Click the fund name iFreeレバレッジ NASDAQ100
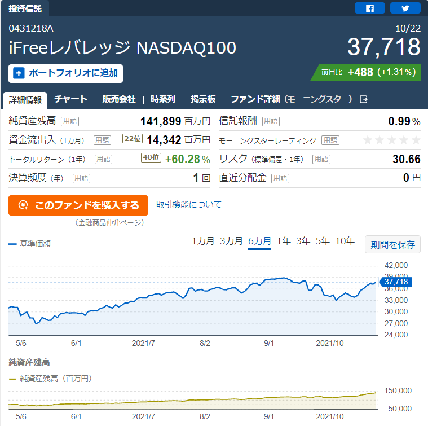This screenshot has width=428, height=426. 122,48
